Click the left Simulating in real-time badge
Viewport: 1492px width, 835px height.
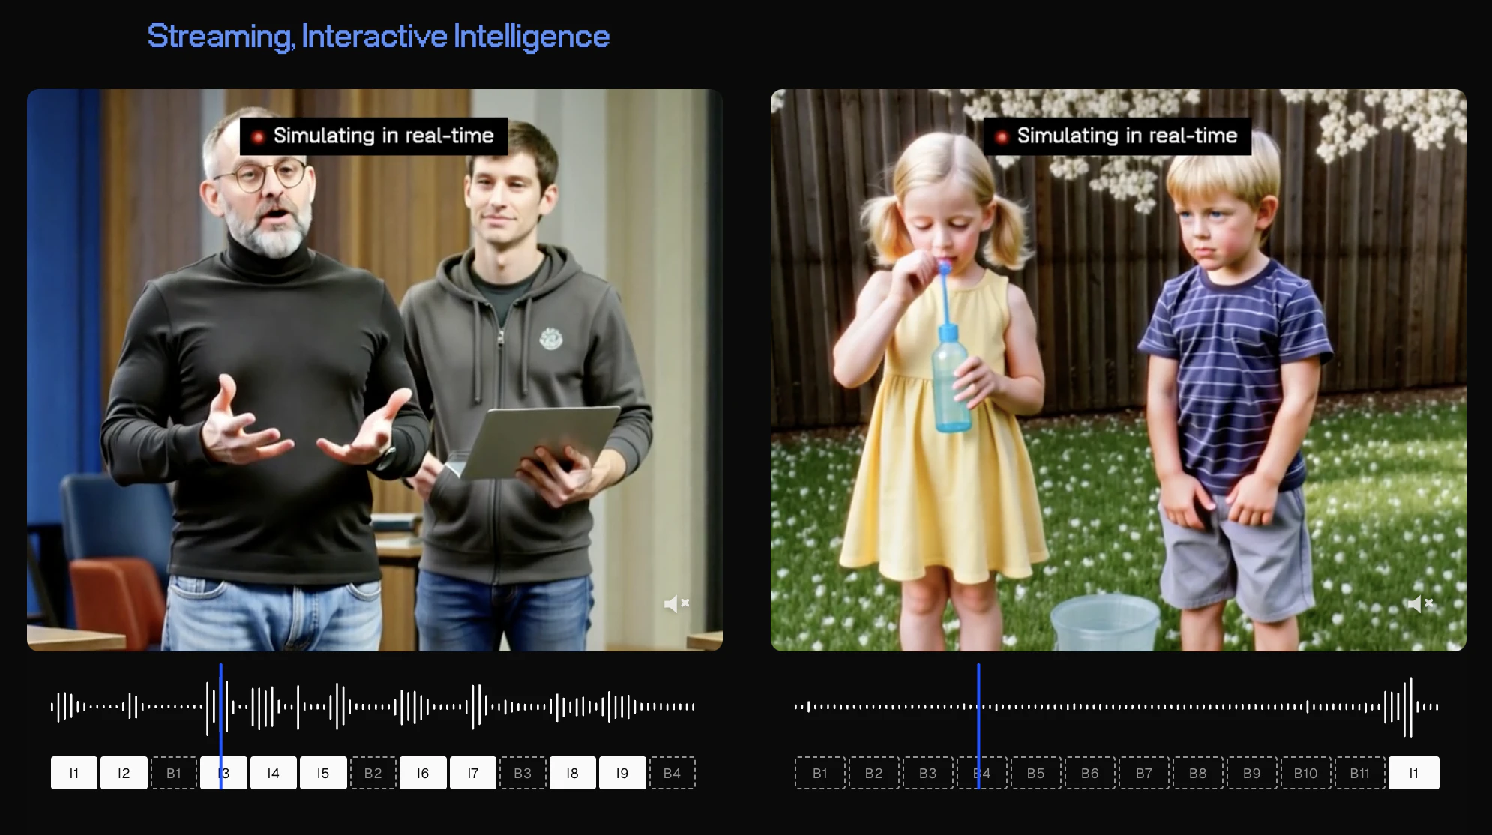point(373,136)
